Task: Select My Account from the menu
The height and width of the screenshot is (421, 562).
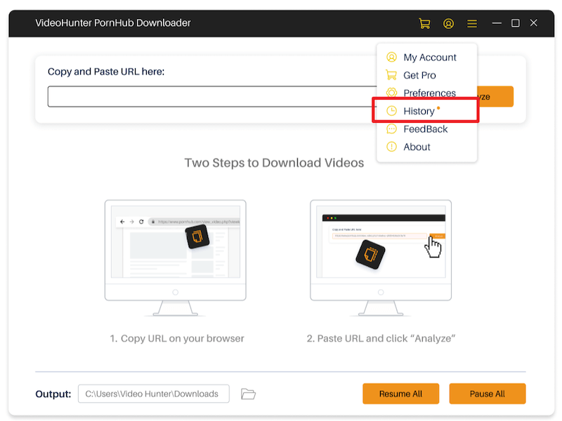Action: tap(427, 58)
